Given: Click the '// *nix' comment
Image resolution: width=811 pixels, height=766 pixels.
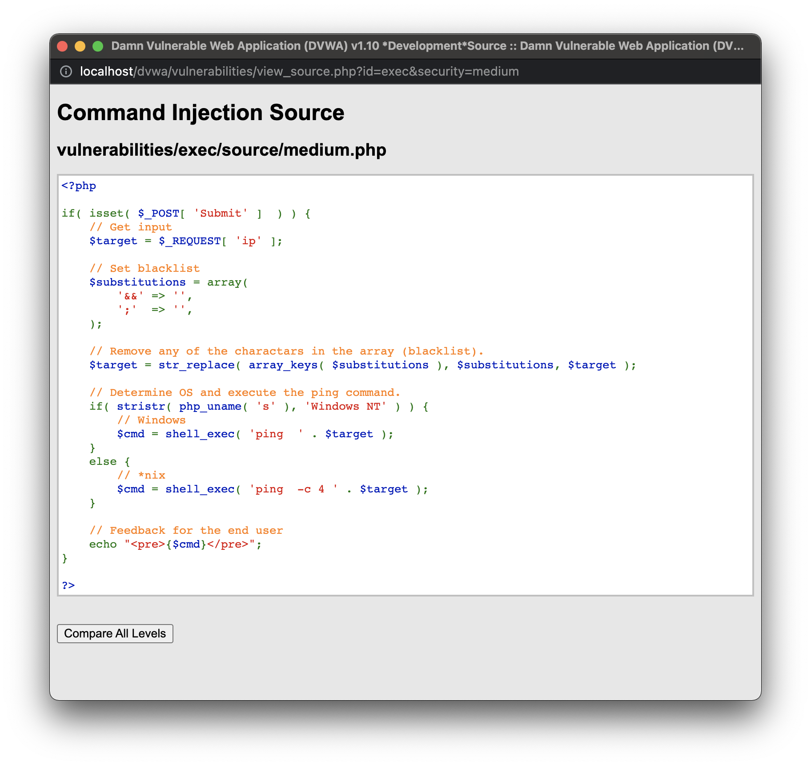Looking at the screenshot, I should (141, 476).
